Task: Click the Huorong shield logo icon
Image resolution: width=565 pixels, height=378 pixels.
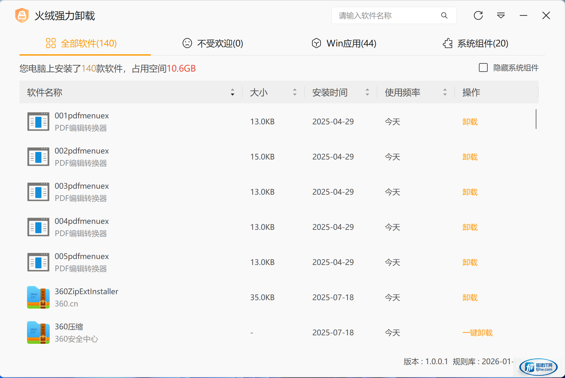Action: (x=22, y=15)
